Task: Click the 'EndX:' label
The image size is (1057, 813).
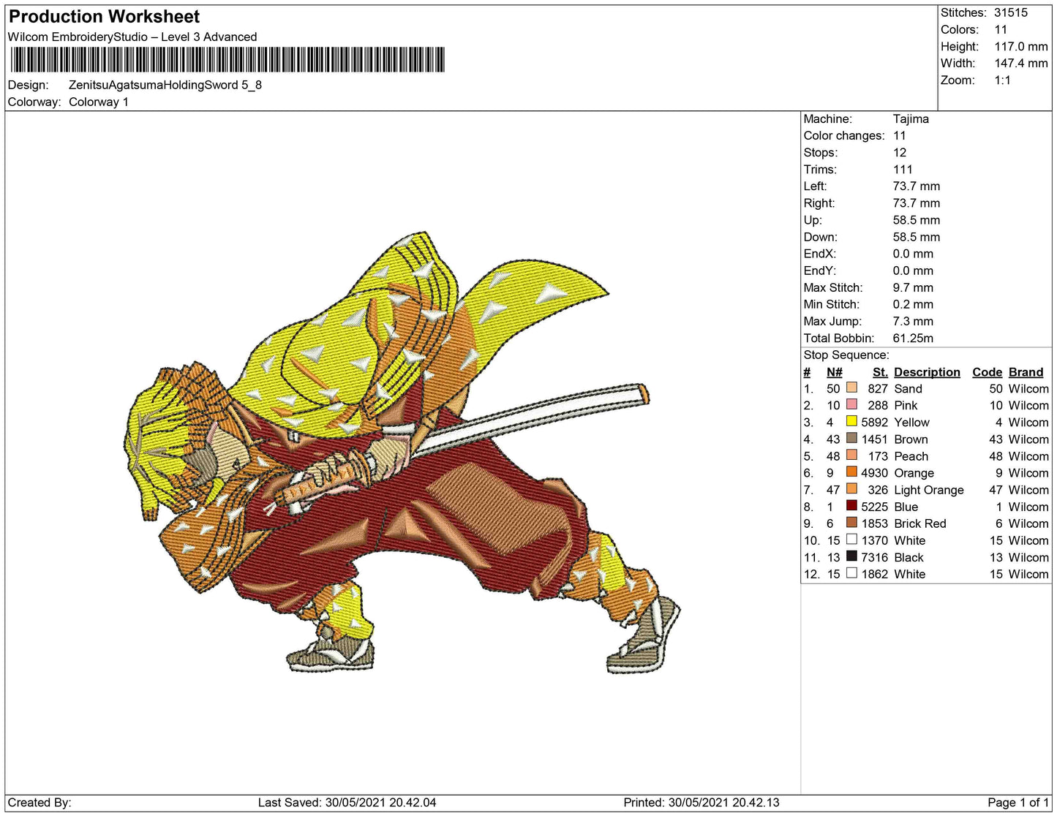Action: pos(819,253)
